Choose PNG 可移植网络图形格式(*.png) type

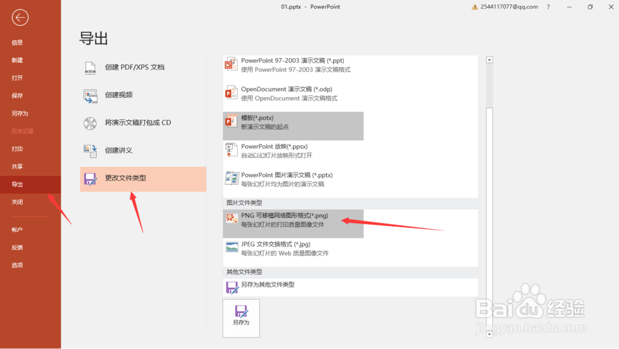pos(293,224)
